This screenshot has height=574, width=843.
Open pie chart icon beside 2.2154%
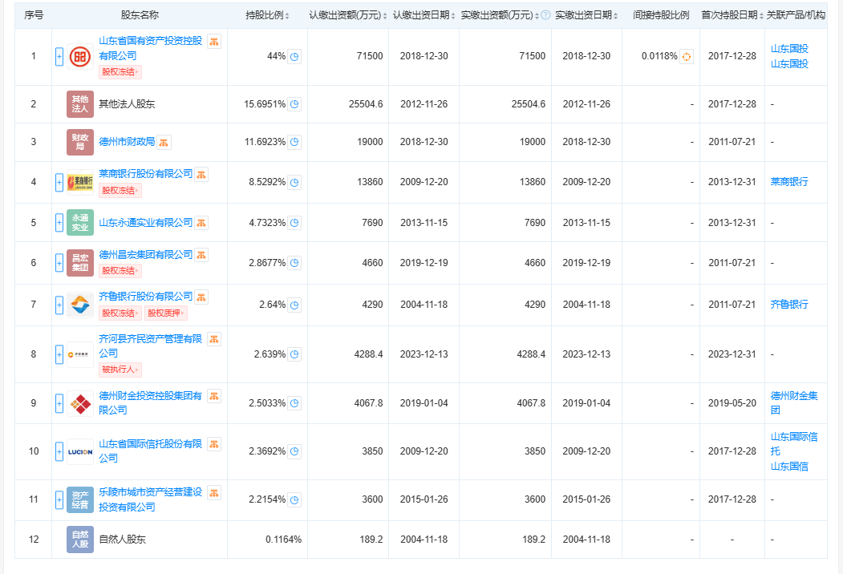294,499
